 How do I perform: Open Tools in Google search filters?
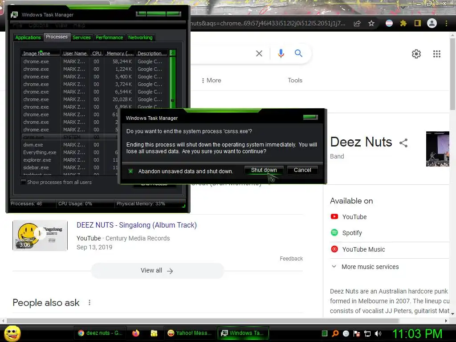click(295, 80)
